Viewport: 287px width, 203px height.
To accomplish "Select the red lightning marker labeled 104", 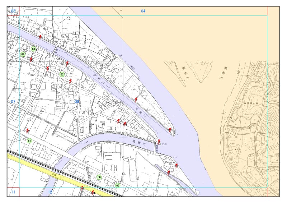I will [x=93, y=193].
